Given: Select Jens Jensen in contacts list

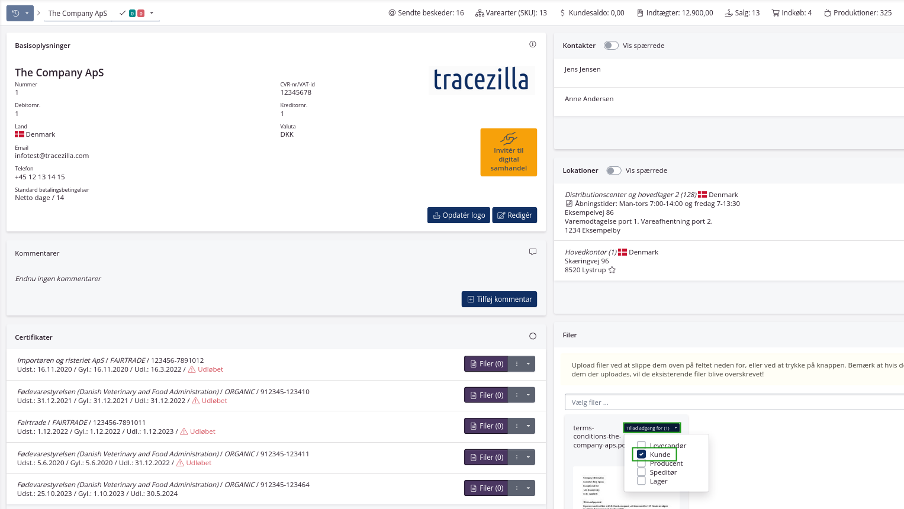Looking at the screenshot, I should [583, 69].
